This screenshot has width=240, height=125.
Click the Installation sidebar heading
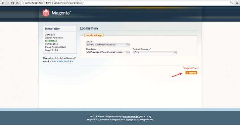53,29
